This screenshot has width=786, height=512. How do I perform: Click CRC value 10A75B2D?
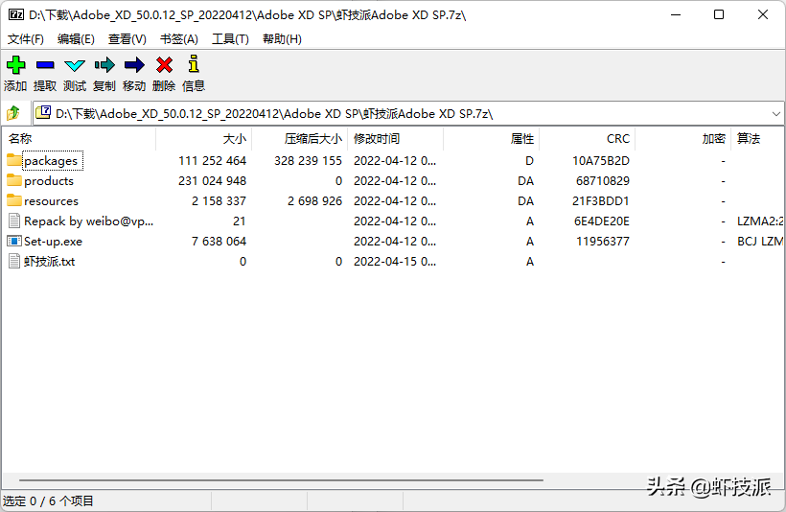(x=601, y=160)
